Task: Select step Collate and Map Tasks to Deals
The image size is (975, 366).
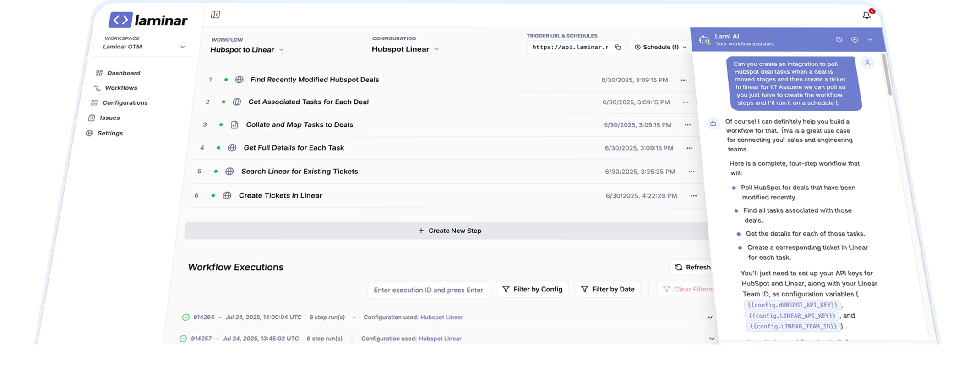Action: (300, 124)
